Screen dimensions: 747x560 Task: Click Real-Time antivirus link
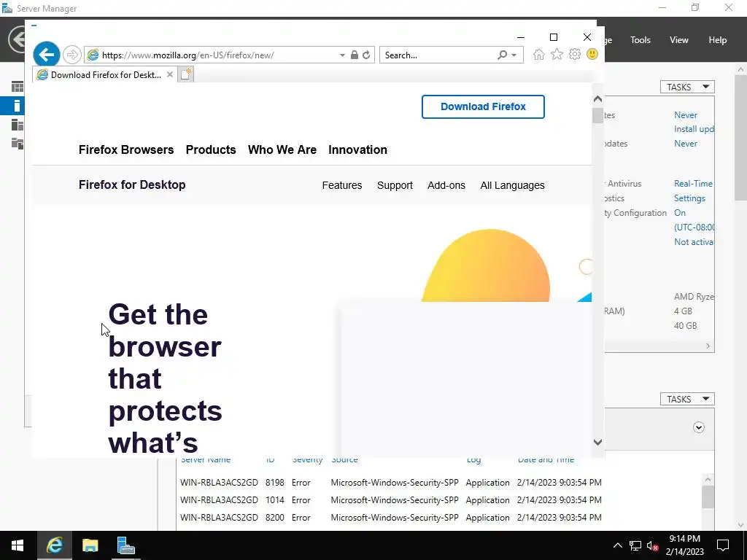[694, 183]
